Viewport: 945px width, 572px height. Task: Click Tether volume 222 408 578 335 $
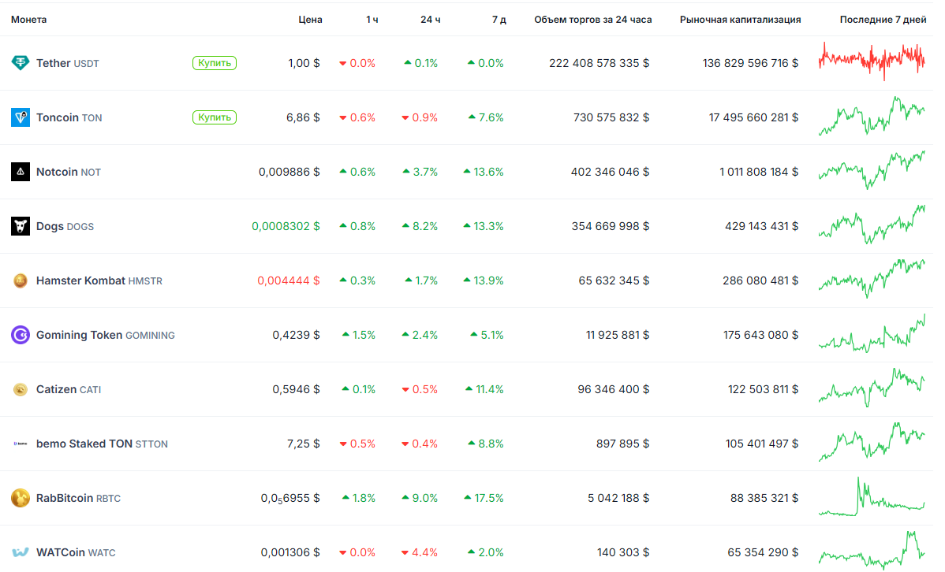599,63
